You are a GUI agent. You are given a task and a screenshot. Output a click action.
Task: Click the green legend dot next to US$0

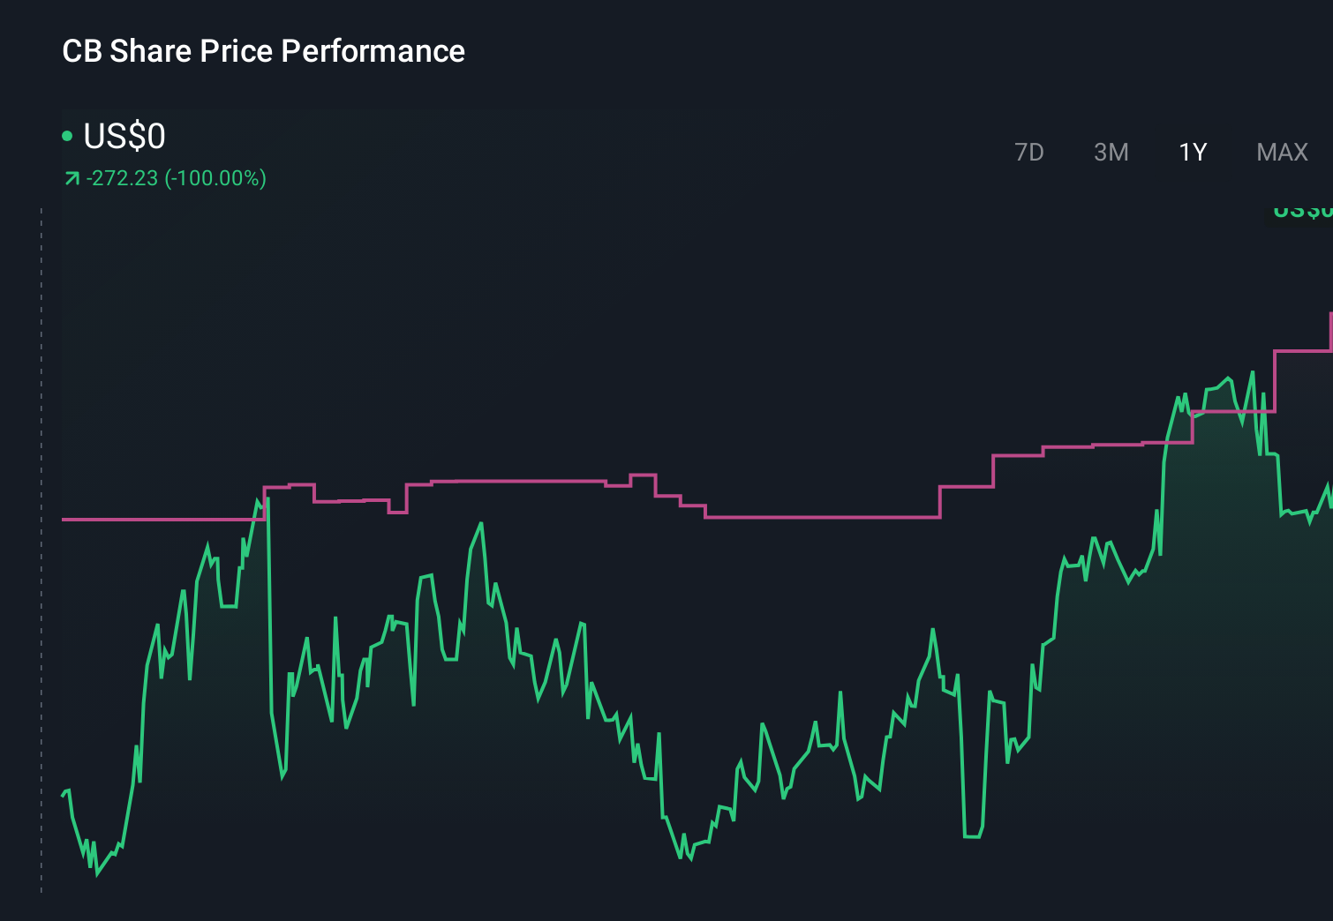coord(68,135)
